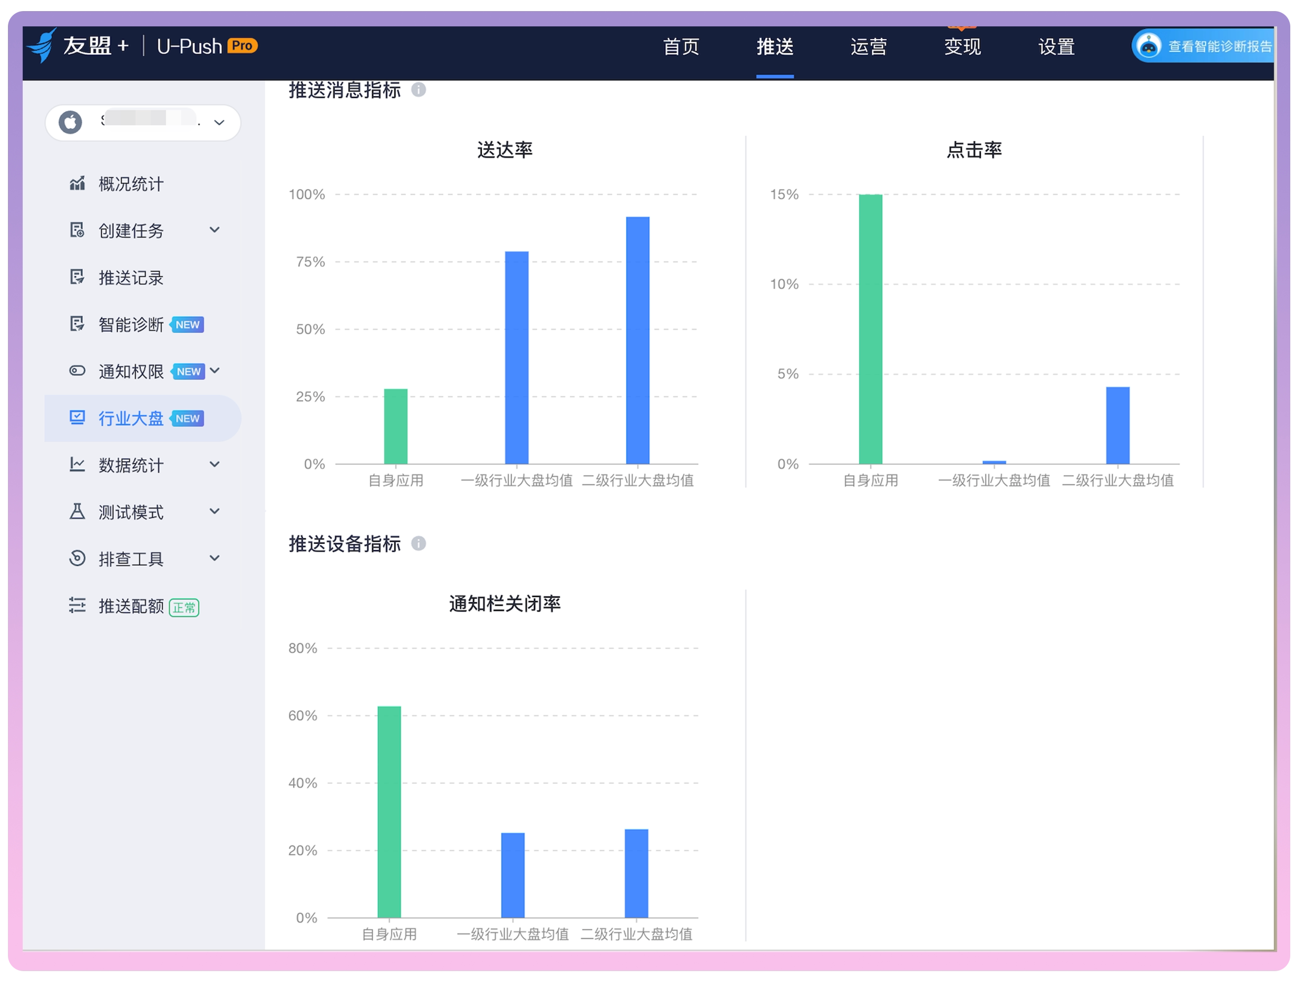Click the 推送记录 sidebar icon
Image resolution: width=1304 pixels, height=988 pixels.
76,278
